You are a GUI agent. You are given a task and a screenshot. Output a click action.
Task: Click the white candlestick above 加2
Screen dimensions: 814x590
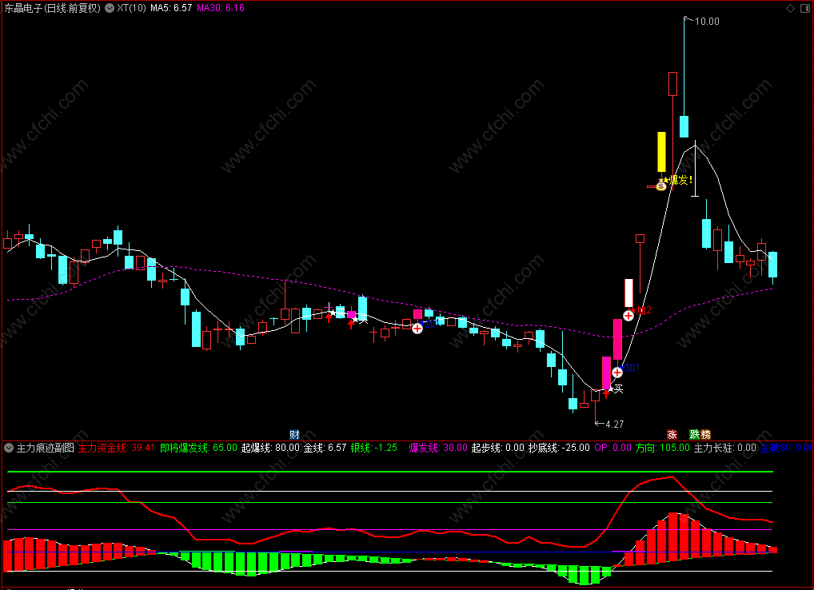point(628,293)
